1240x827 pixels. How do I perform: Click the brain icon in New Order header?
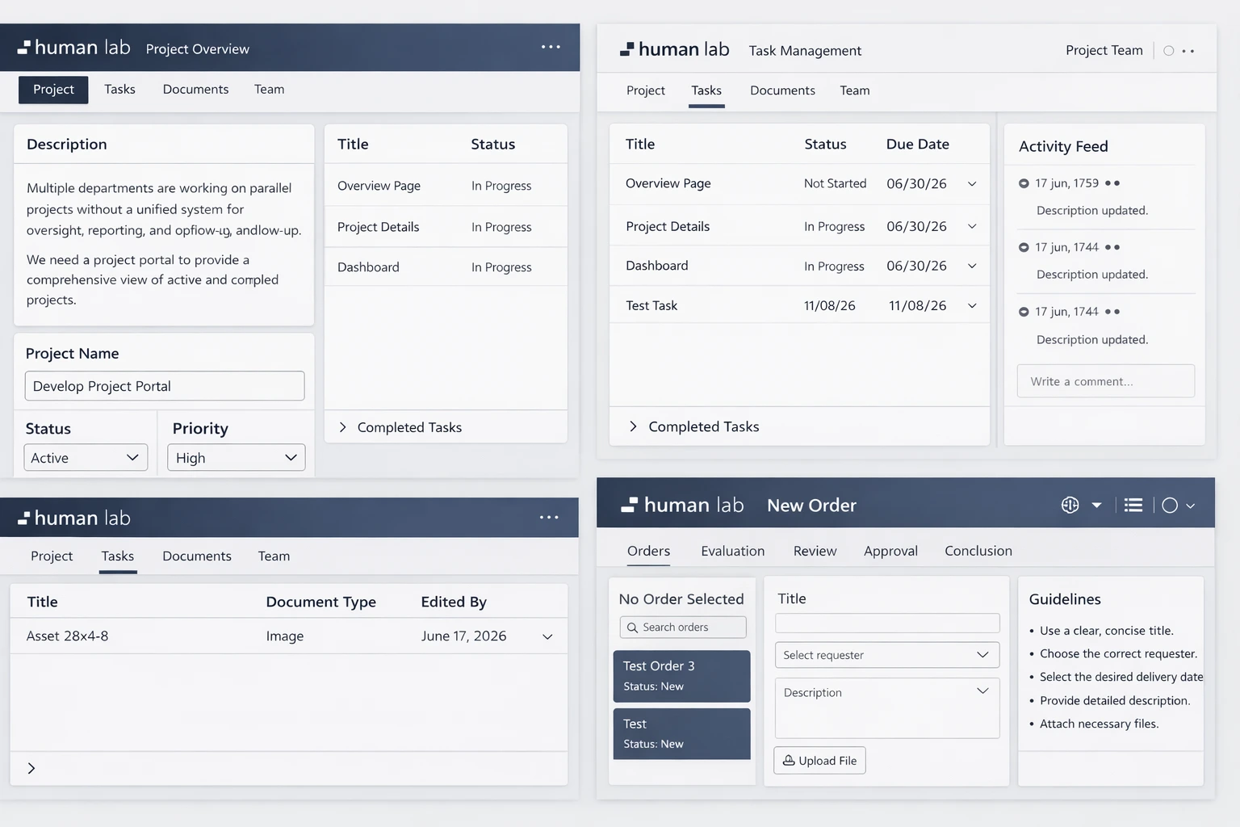pyautogui.click(x=1070, y=505)
